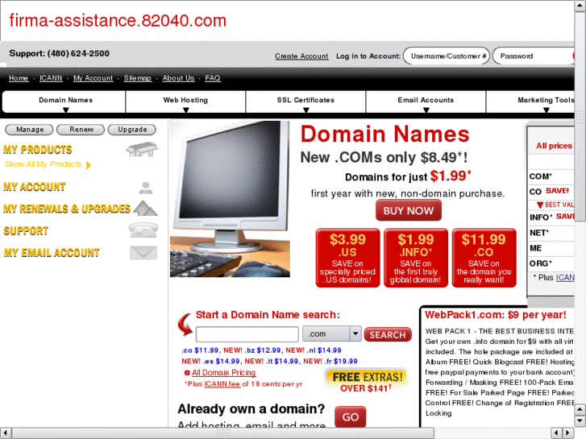Focus the Password field
This screenshot has width=586, height=439.
click(534, 56)
